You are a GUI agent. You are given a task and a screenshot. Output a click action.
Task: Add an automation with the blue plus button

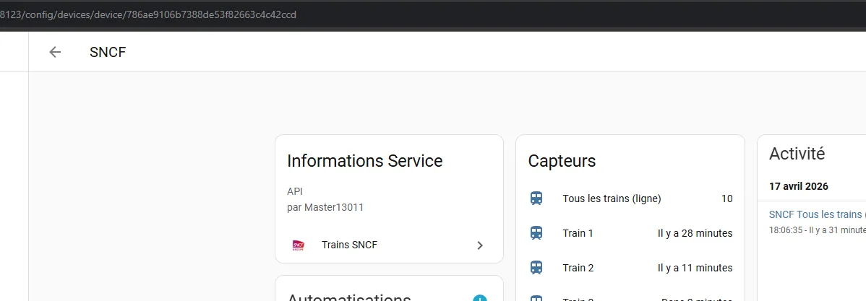coord(480,298)
